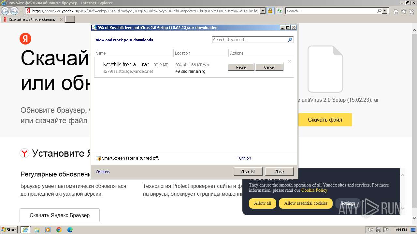This screenshot has width=417, height=234.
Task: Launch Windows Media Player from taskbar
Action: pyautogui.click(x=48, y=230)
